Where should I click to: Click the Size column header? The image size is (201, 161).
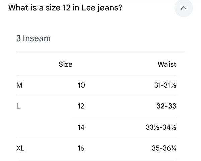tap(66, 64)
